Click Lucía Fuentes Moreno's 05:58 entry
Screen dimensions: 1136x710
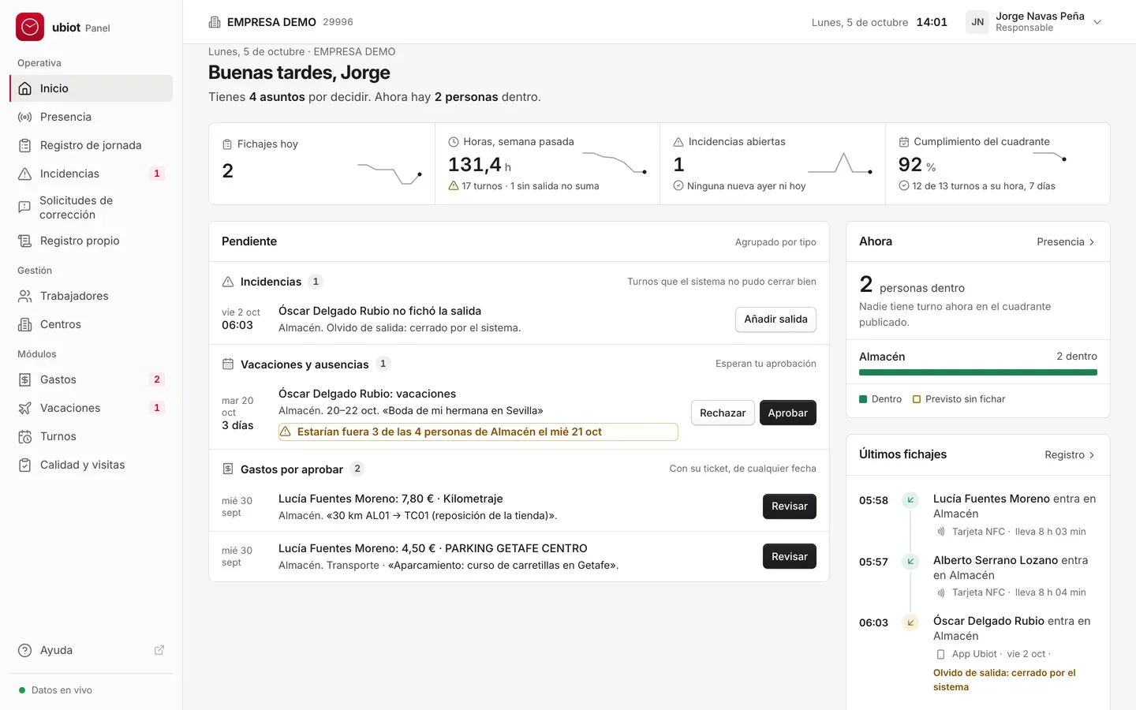tap(978, 514)
